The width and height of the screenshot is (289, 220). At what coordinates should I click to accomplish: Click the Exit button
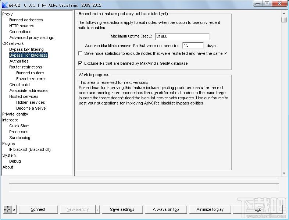(x=257, y=209)
